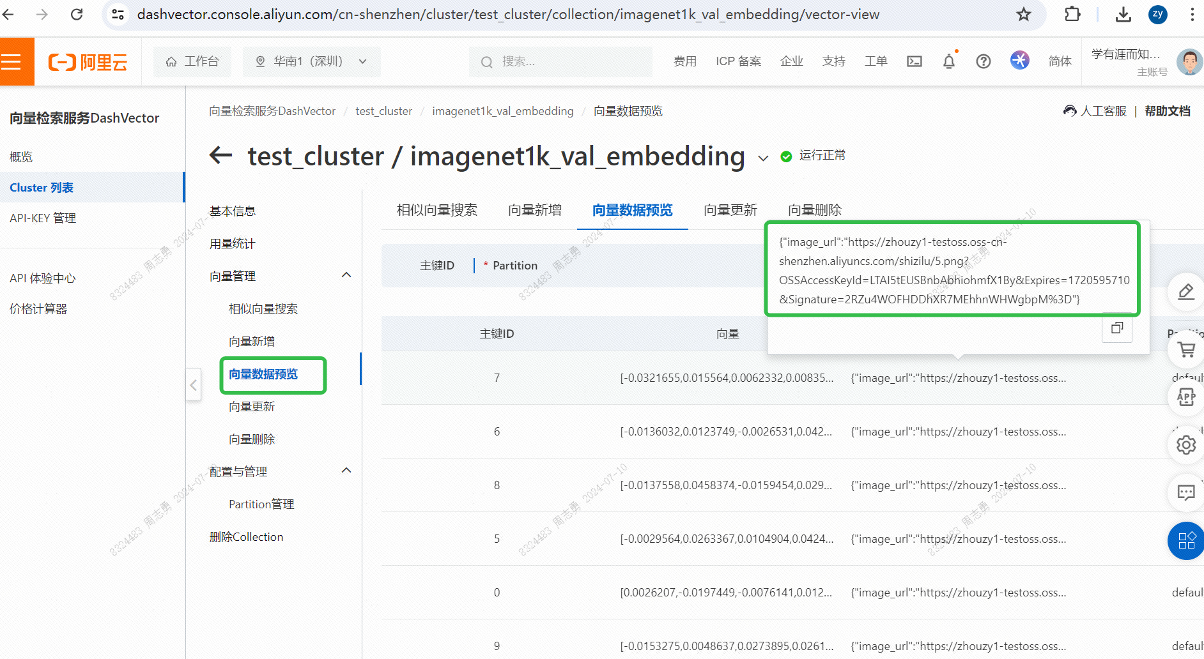This screenshot has height=659, width=1204.
Task: Switch to the 向量更新 tab
Action: click(x=730, y=210)
